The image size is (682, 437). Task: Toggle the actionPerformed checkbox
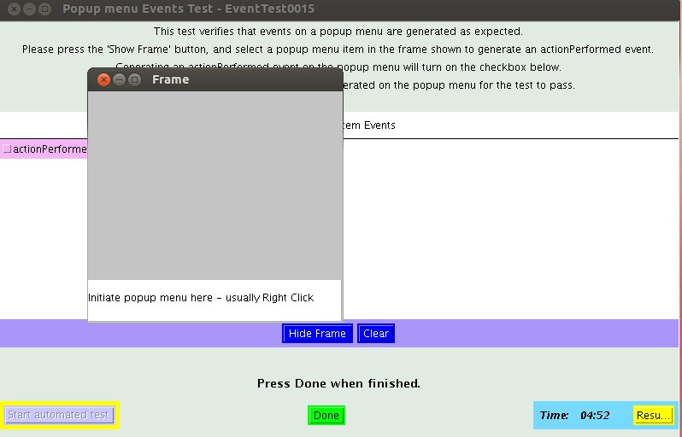[8, 149]
